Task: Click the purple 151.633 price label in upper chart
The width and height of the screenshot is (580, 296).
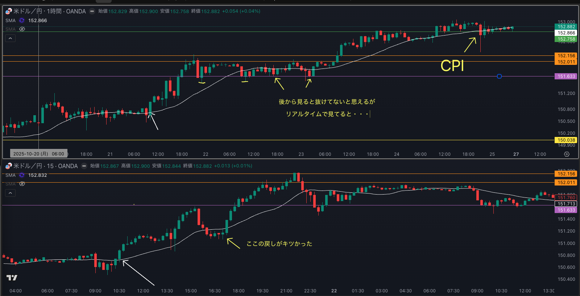Action: [566, 76]
